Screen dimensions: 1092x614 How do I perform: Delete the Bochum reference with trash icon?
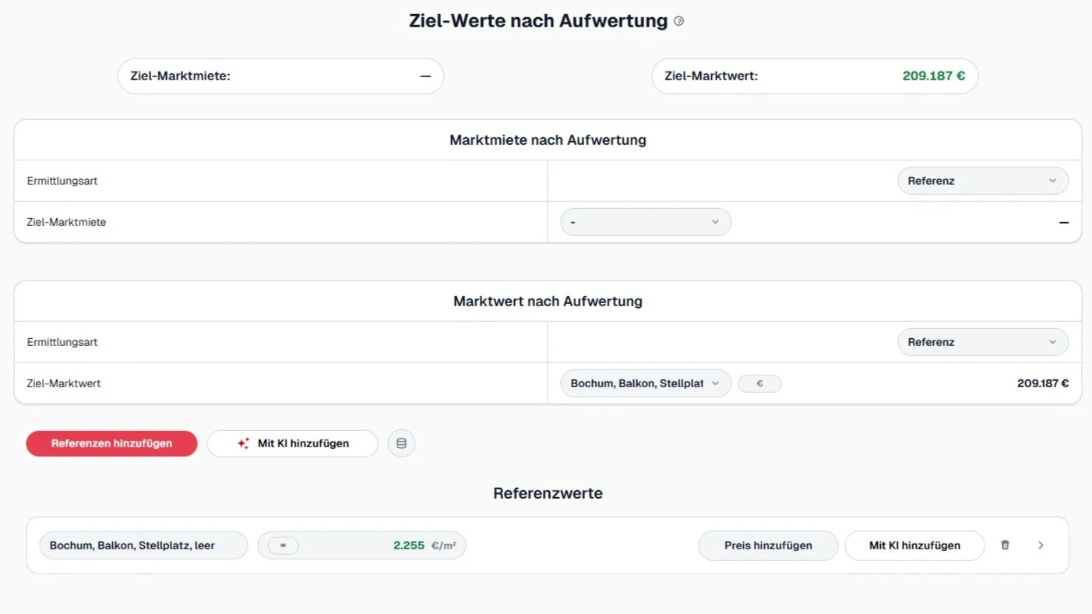(1005, 545)
